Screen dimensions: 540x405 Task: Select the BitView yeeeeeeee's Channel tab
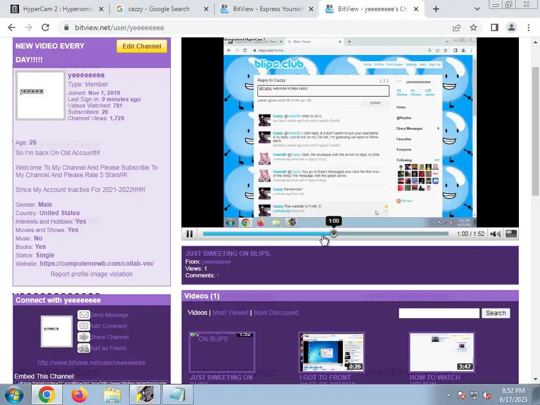(x=371, y=9)
